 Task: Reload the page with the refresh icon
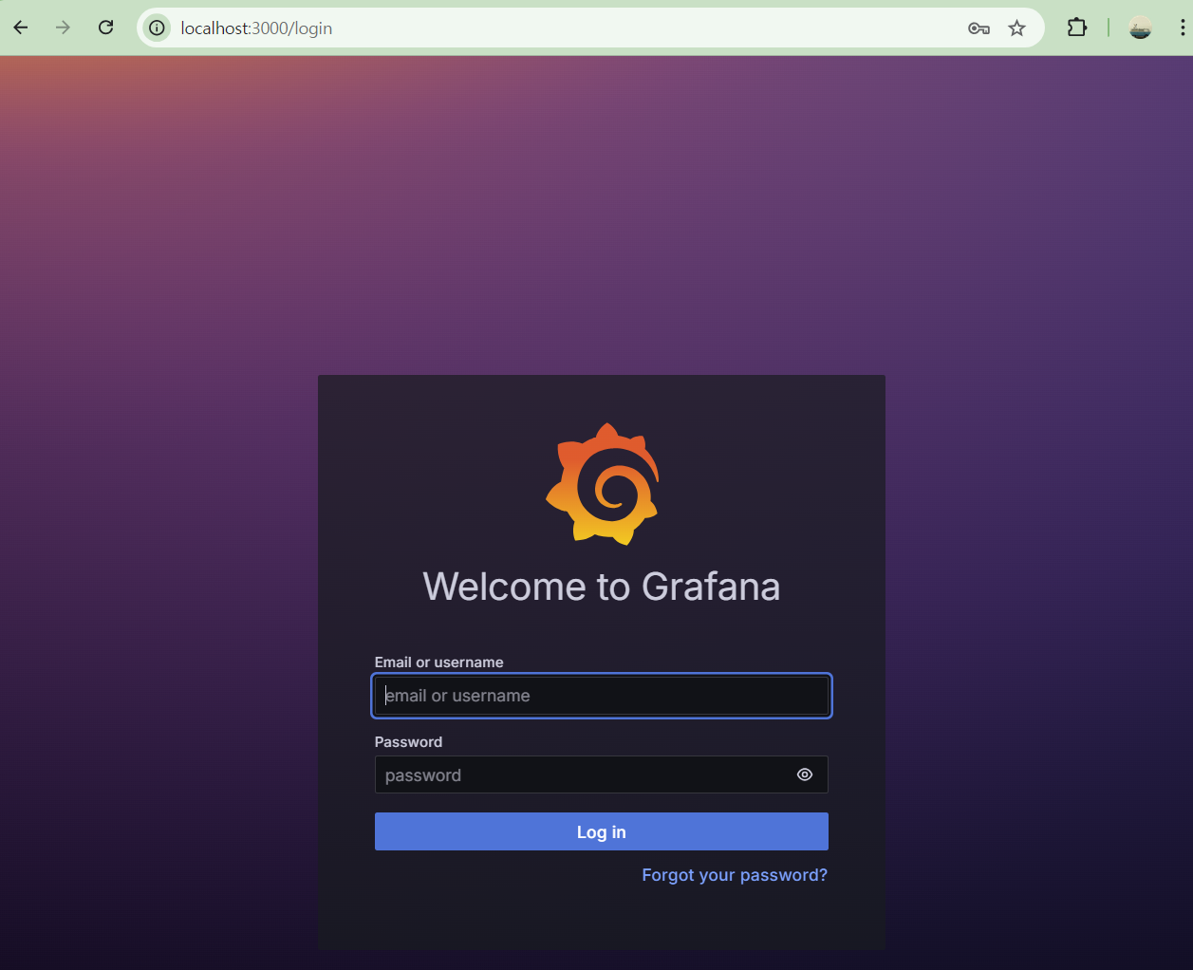(105, 28)
